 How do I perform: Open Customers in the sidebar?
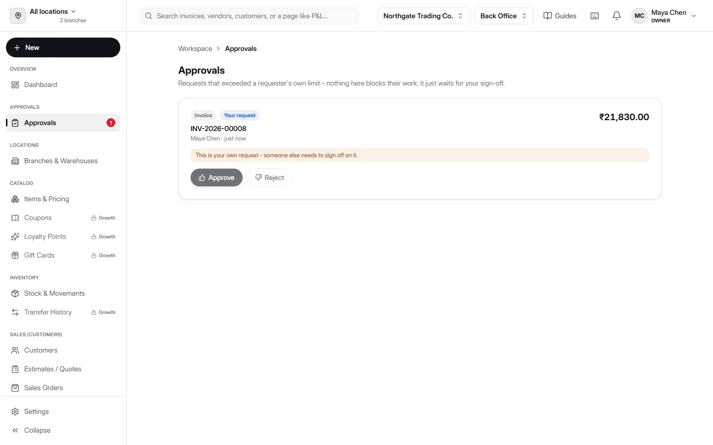pos(63,350)
